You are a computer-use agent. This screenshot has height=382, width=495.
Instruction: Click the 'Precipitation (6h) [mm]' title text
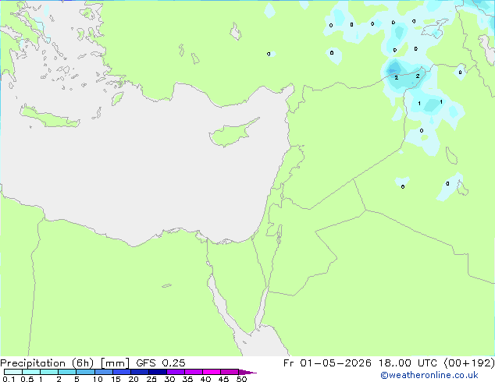tap(65, 363)
